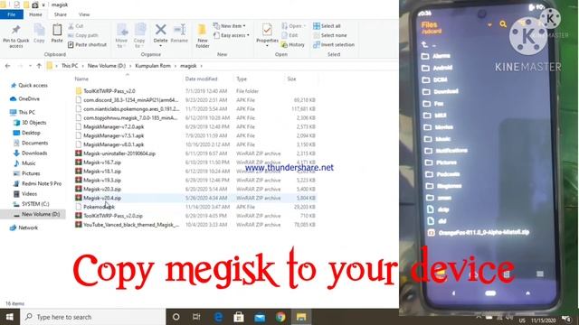Click This PC in address bar

pos(70,66)
